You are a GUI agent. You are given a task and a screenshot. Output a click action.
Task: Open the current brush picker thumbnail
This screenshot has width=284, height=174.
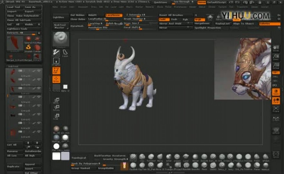pos(61,39)
